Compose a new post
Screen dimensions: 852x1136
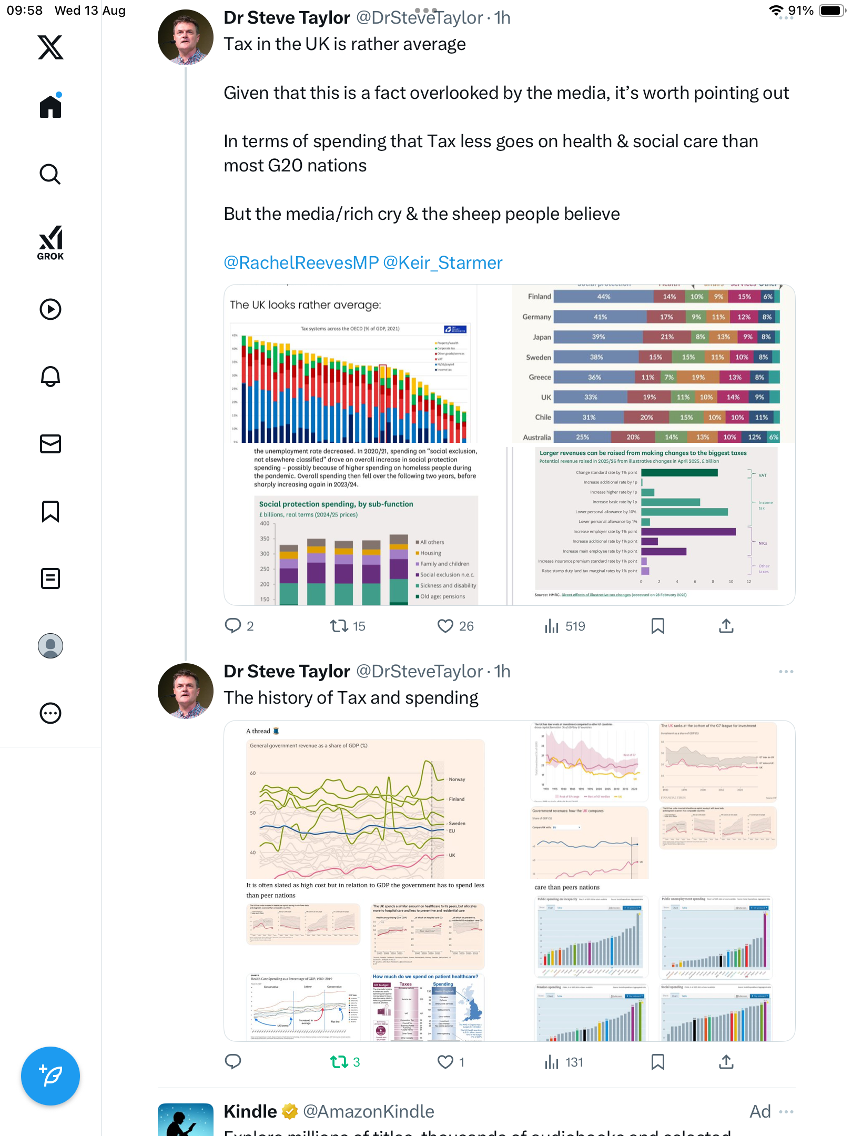pyautogui.click(x=50, y=1076)
